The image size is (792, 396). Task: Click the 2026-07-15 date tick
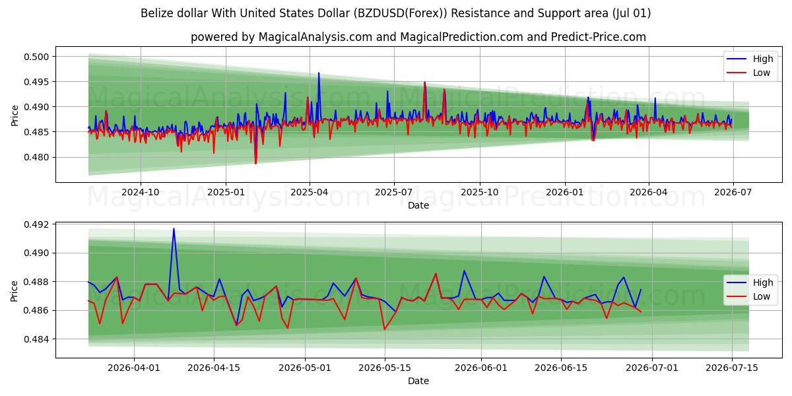732,367
